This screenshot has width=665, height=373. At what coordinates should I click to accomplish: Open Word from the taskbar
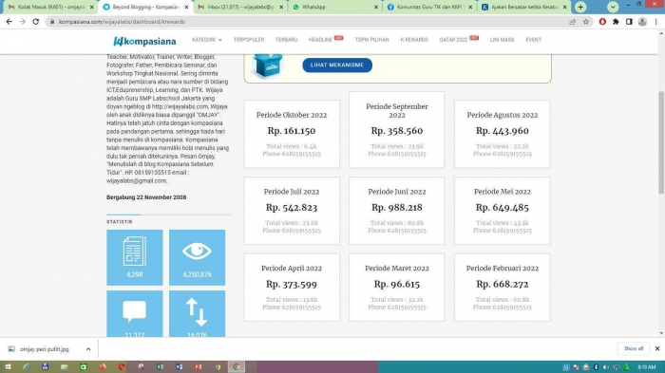[x=179, y=367]
